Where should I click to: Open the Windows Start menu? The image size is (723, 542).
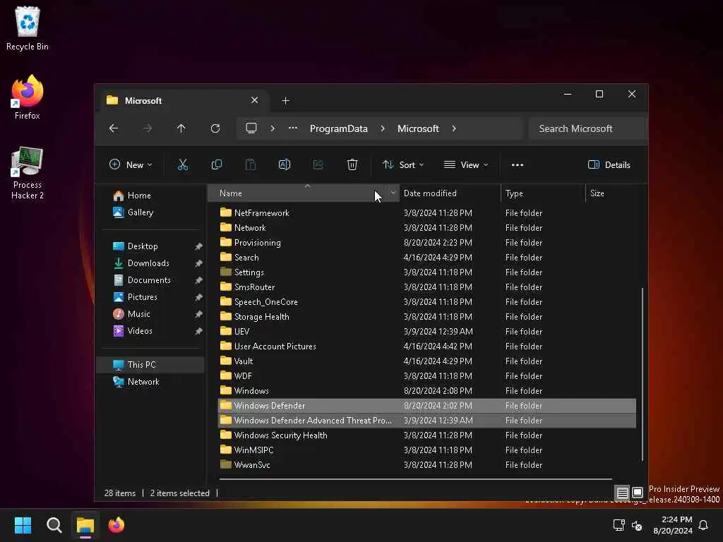click(x=23, y=525)
